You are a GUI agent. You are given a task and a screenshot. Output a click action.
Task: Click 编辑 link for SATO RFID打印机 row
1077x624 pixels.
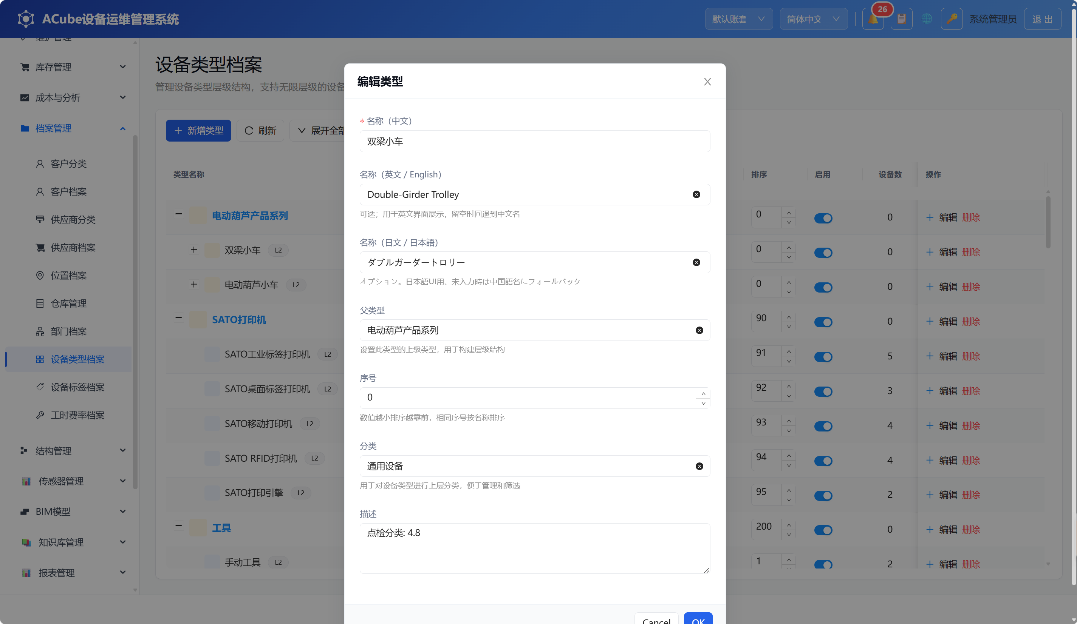(x=947, y=461)
